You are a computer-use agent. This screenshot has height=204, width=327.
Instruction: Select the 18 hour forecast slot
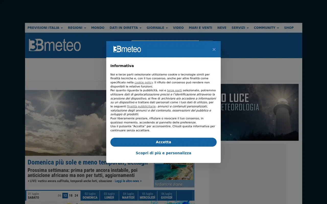pos(71,196)
